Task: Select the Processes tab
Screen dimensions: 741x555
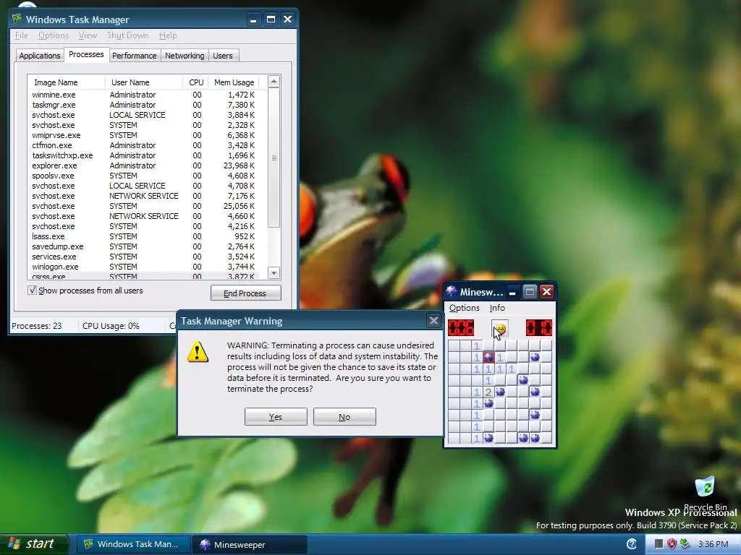Action: click(86, 54)
